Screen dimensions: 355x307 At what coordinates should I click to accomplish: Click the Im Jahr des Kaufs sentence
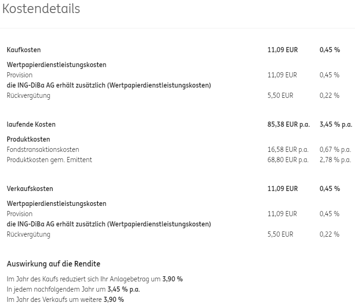point(94,279)
